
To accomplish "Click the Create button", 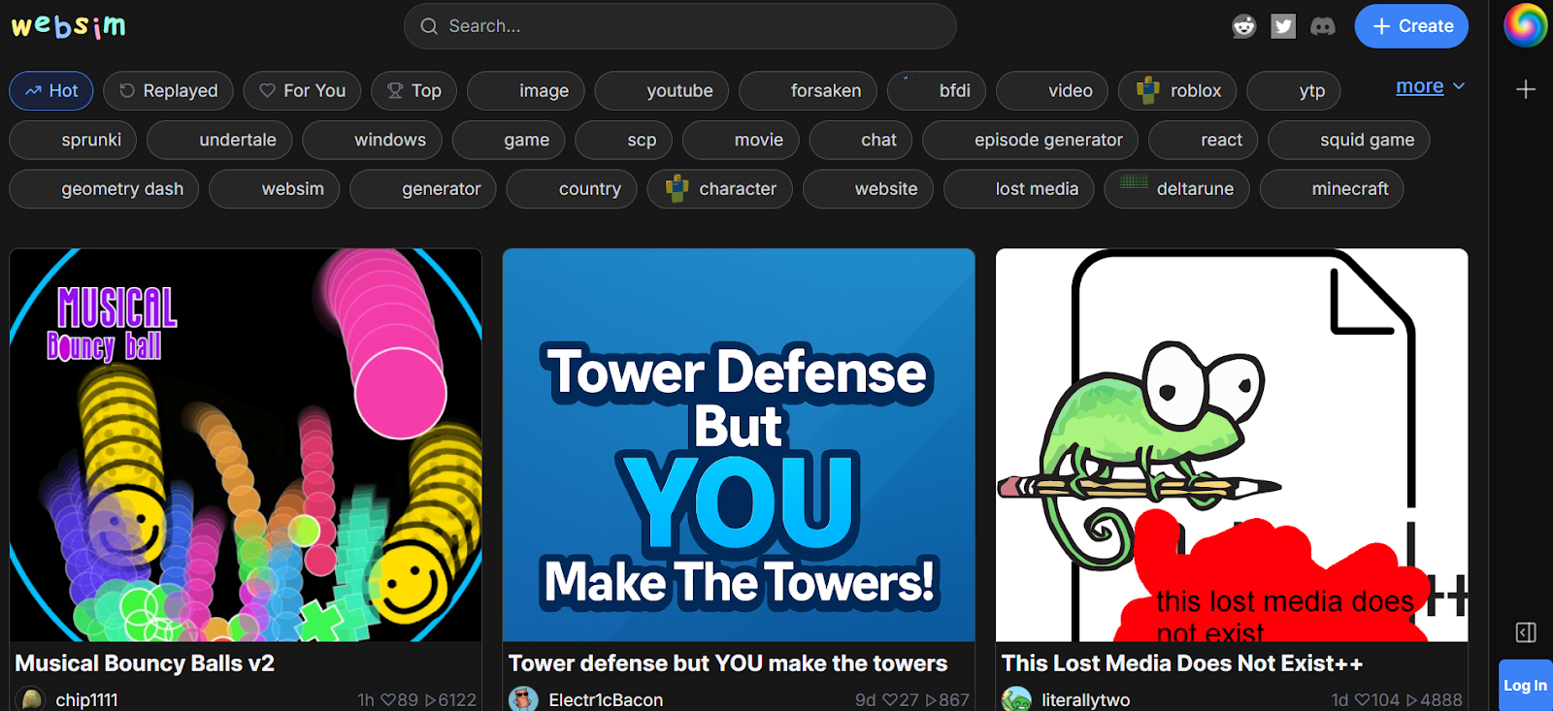I will click(x=1411, y=26).
